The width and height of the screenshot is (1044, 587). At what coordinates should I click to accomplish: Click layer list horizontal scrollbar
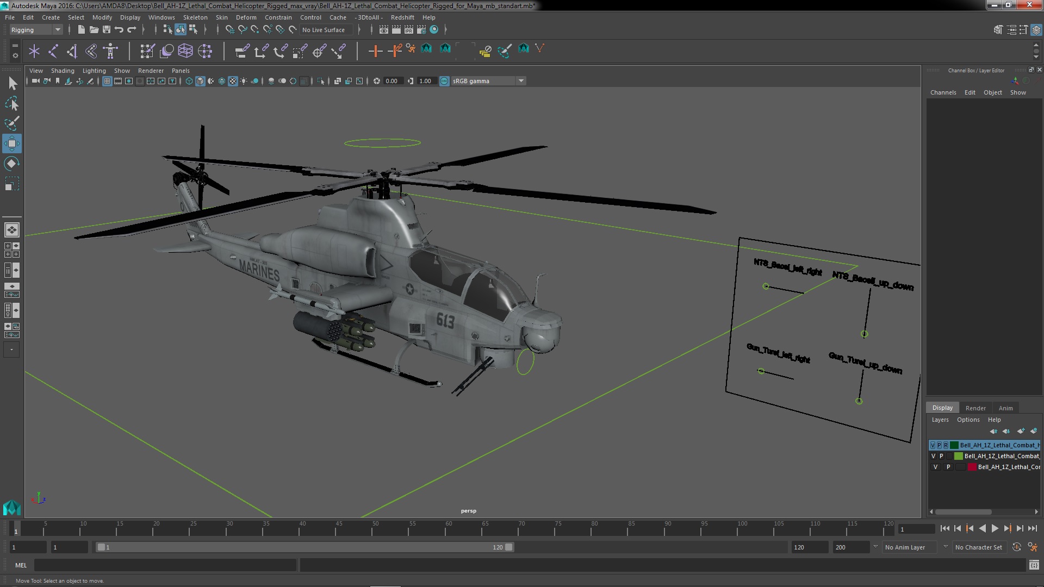[963, 511]
